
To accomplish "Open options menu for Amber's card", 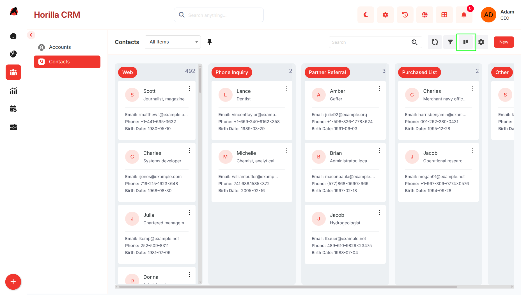I will click(380, 89).
